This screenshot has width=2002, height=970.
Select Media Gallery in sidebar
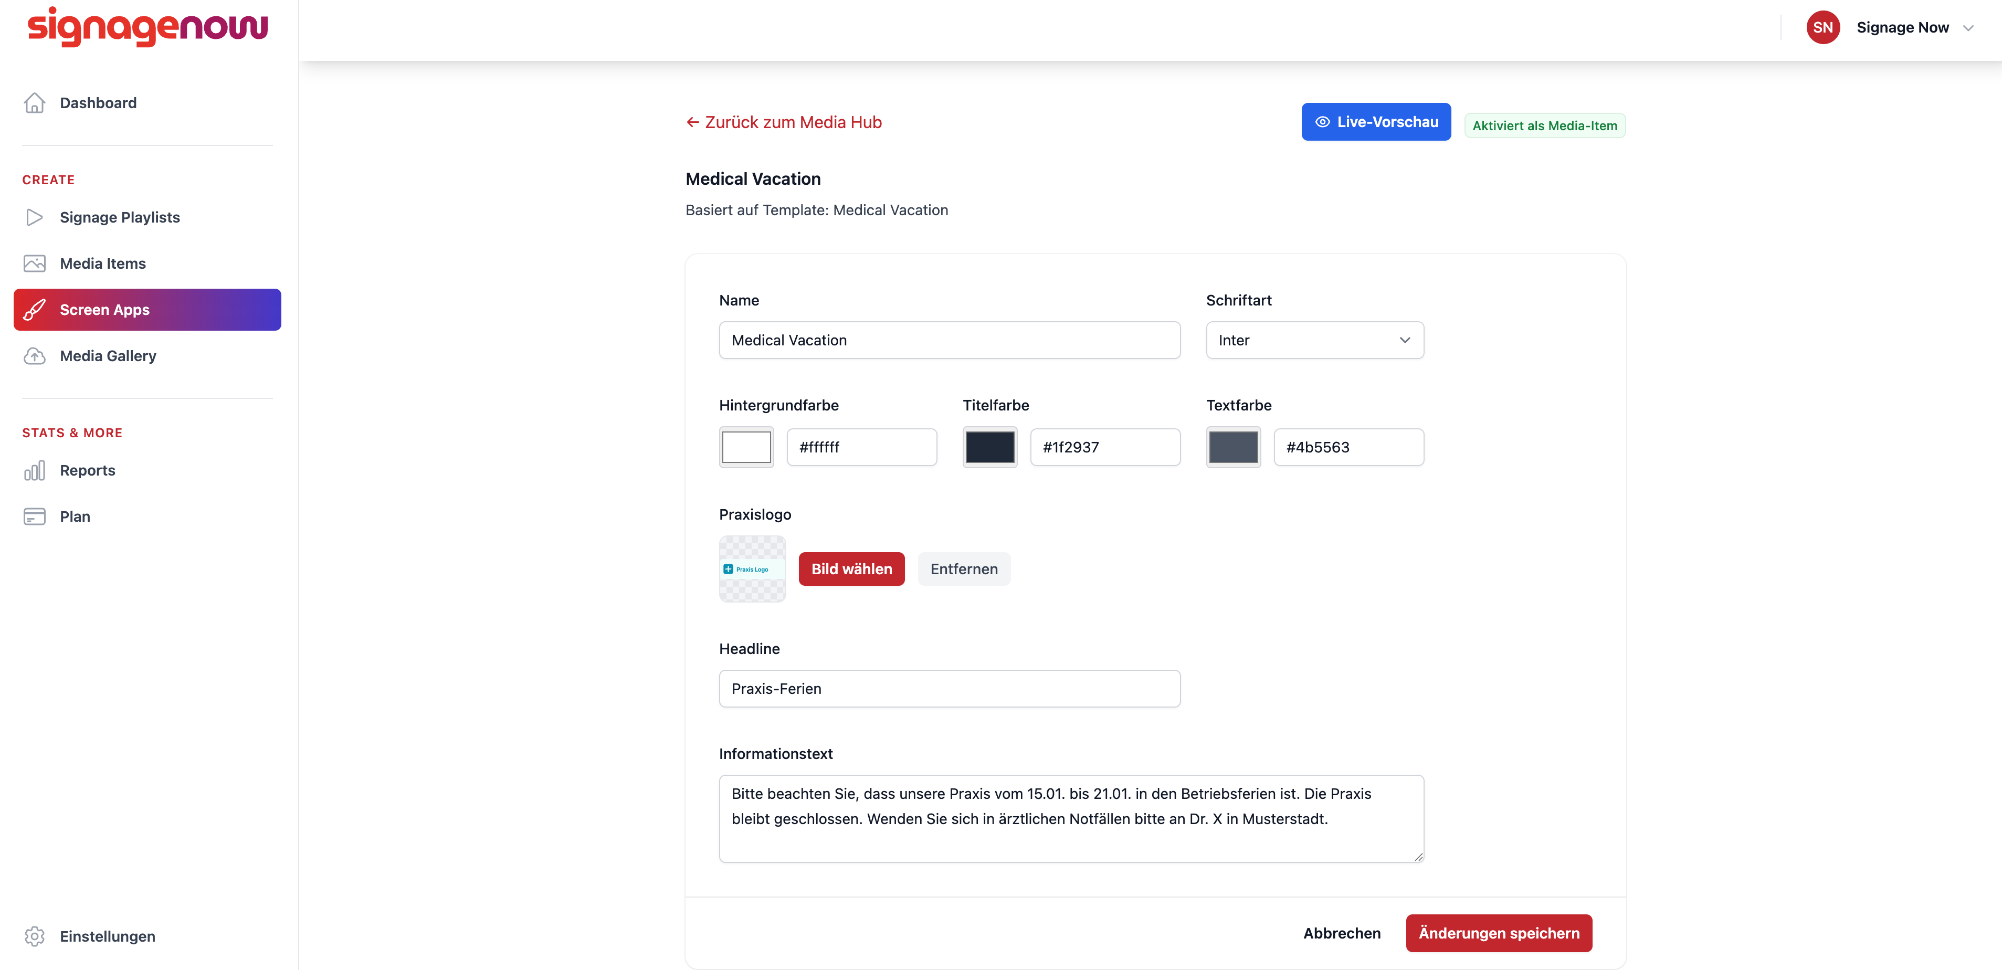[x=147, y=356]
